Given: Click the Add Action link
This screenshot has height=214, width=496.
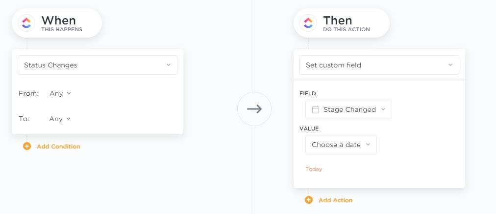Looking at the screenshot, I should coord(335,200).
